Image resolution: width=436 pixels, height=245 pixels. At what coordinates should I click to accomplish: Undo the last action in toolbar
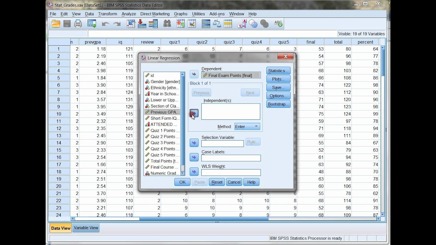[106, 24]
